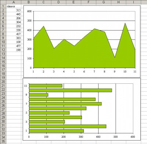Select column F header
Viewport: 147px width, 144px height.
tap(89, 2)
